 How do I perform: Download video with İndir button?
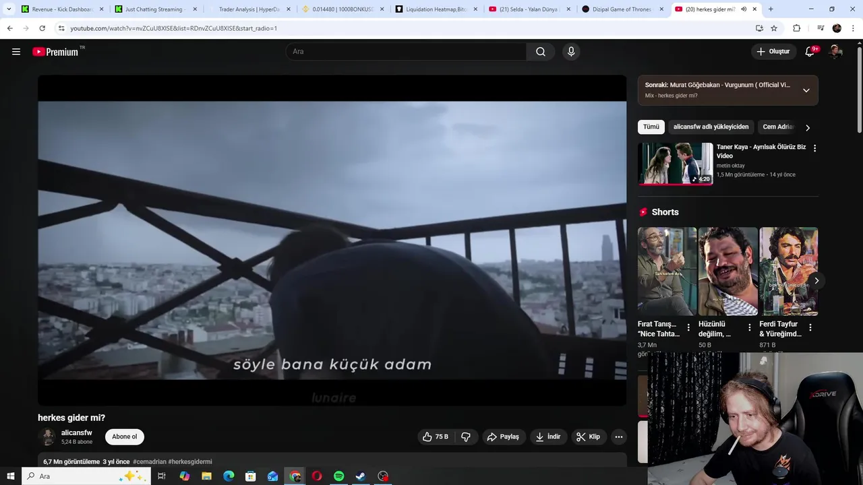pos(548,437)
